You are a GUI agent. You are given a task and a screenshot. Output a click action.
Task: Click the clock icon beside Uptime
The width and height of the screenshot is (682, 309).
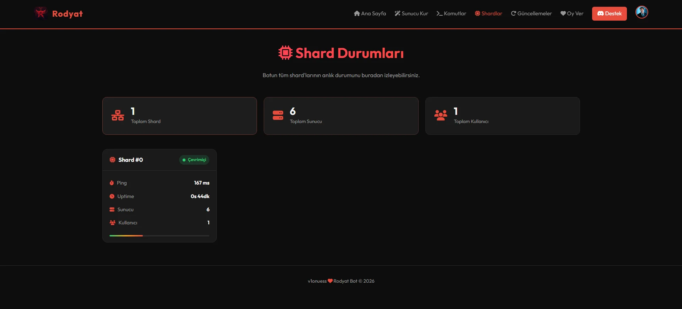pos(112,196)
